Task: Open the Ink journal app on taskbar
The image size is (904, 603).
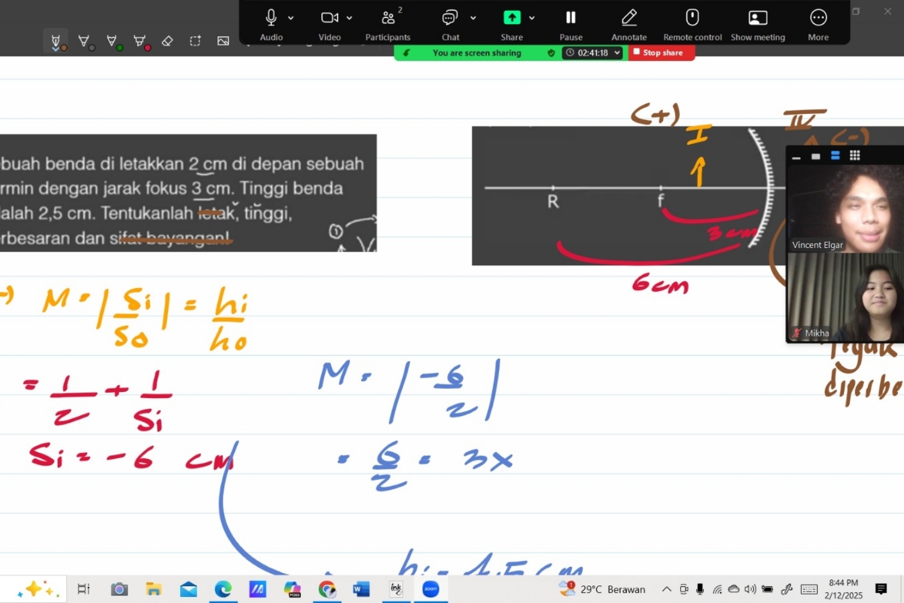Action: coord(396,589)
